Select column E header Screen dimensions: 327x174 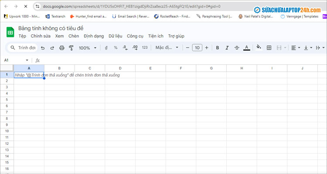coord(150,68)
